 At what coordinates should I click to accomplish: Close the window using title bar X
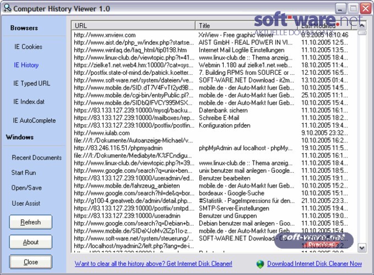[x=366, y=9]
